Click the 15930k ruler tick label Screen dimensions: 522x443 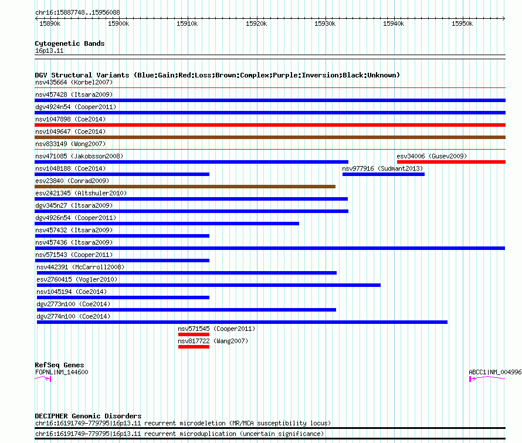325,23
